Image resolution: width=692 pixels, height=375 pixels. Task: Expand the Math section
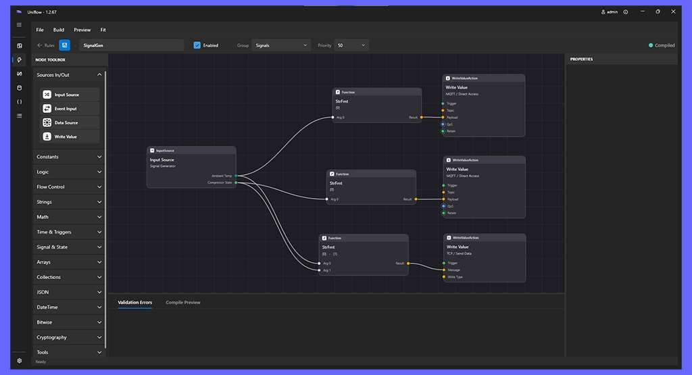point(68,217)
